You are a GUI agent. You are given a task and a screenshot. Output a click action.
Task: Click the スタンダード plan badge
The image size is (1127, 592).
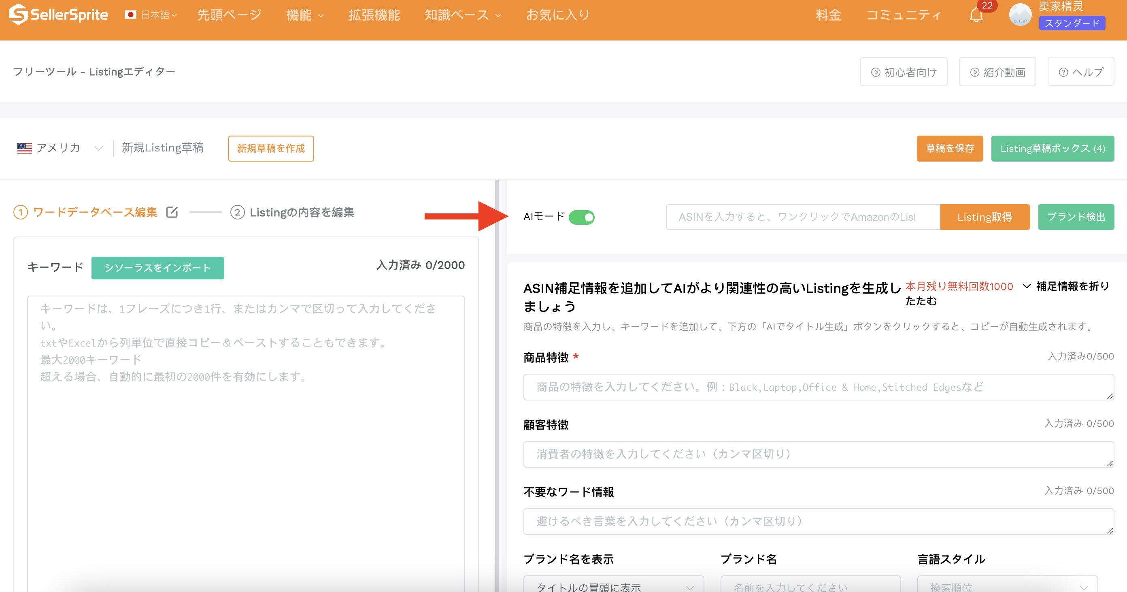1072,23
